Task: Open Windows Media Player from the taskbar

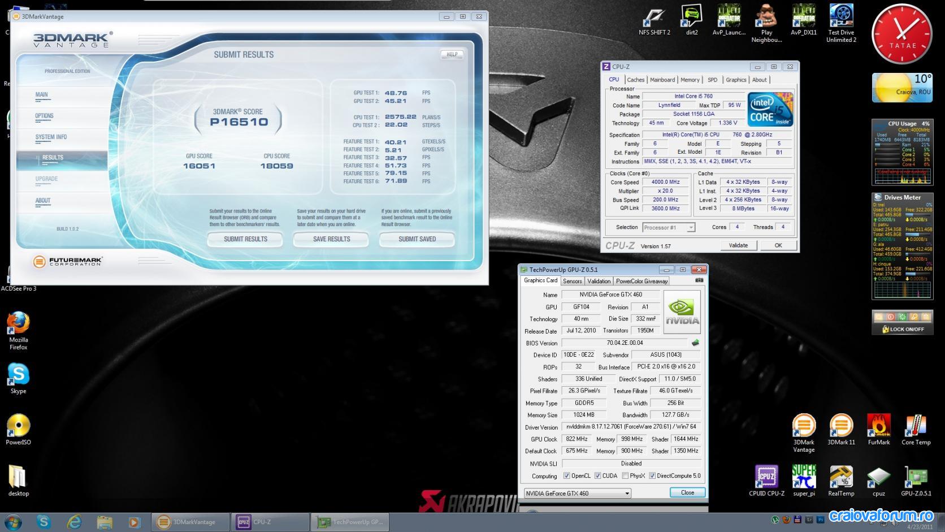Action: pyautogui.click(x=134, y=522)
